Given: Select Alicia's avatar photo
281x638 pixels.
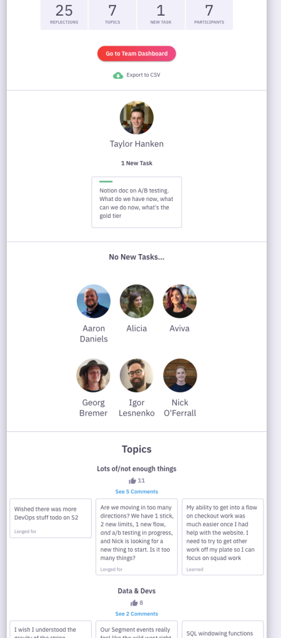Looking at the screenshot, I should point(136,301).
